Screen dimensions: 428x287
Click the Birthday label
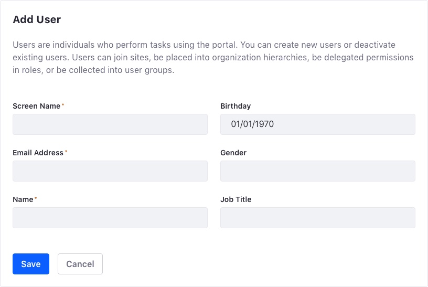coord(236,106)
